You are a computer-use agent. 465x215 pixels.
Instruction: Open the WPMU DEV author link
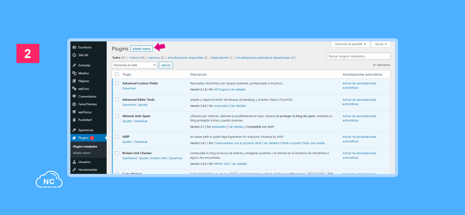click(x=222, y=164)
